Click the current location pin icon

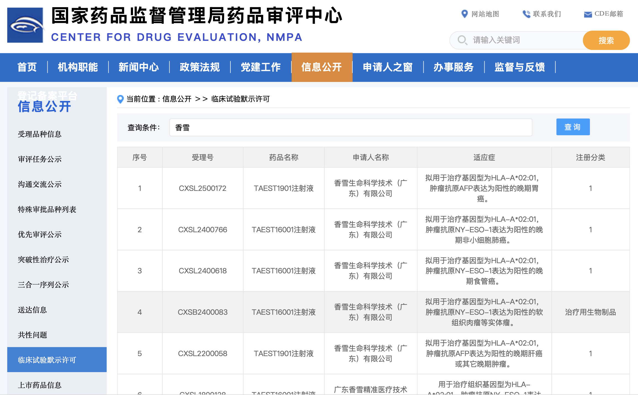120,99
